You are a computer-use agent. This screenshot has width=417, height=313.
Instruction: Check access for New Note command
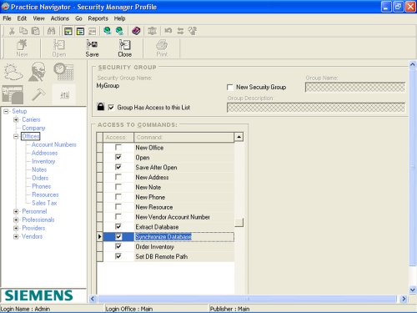(x=118, y=187)
